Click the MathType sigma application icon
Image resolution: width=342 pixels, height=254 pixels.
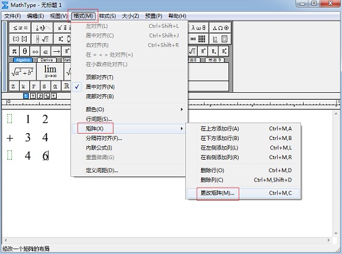point(5,5)
